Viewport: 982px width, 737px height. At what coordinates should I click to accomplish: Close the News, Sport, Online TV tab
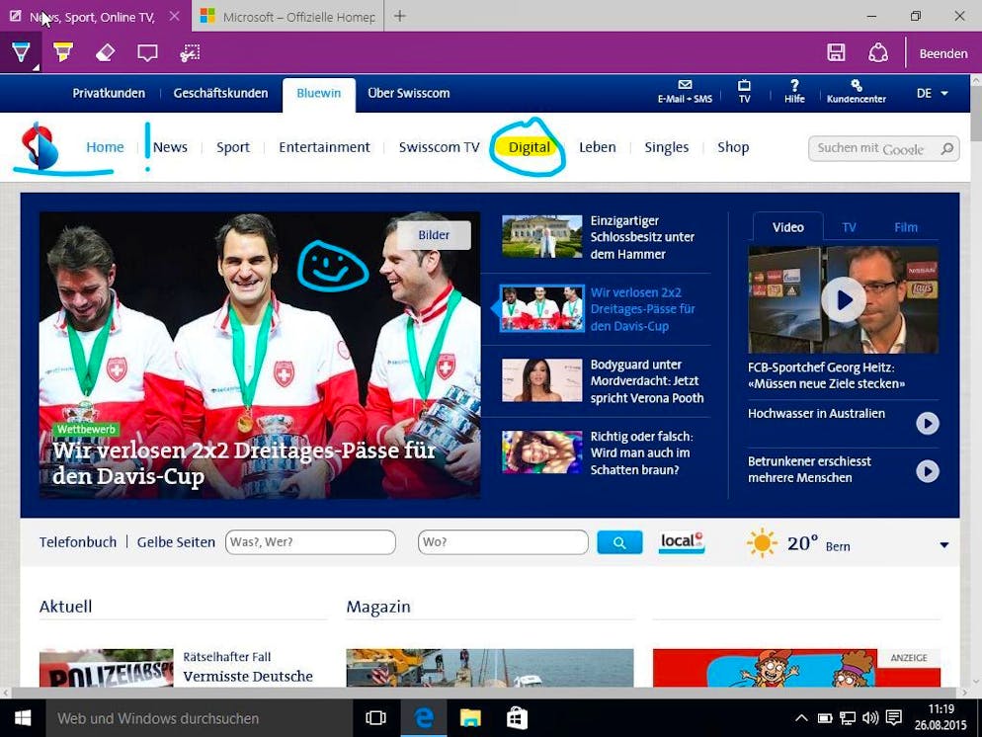(175, 16)
